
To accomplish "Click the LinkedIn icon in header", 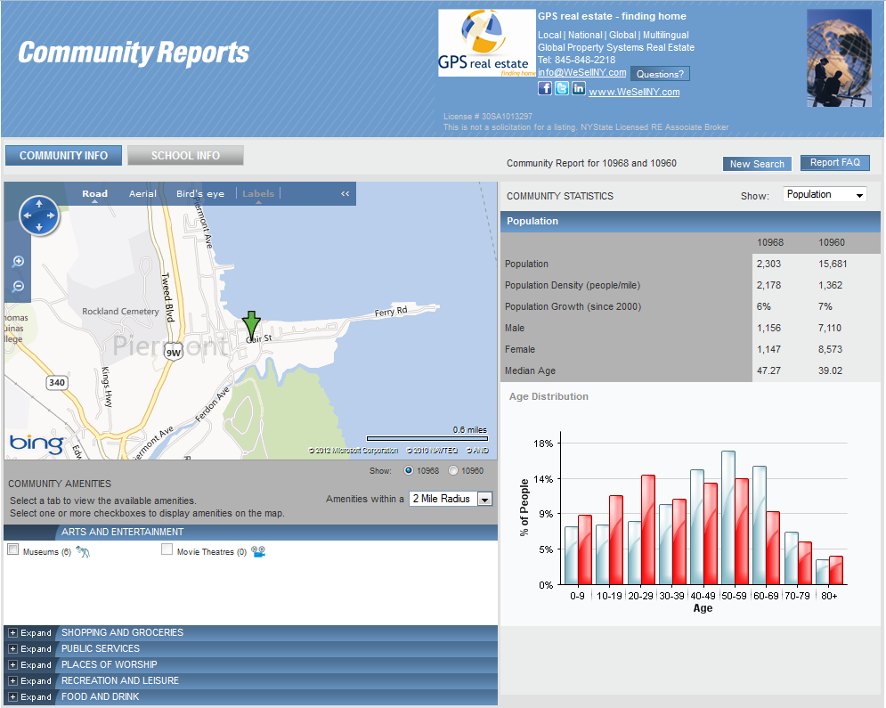I will pos(579,88).
